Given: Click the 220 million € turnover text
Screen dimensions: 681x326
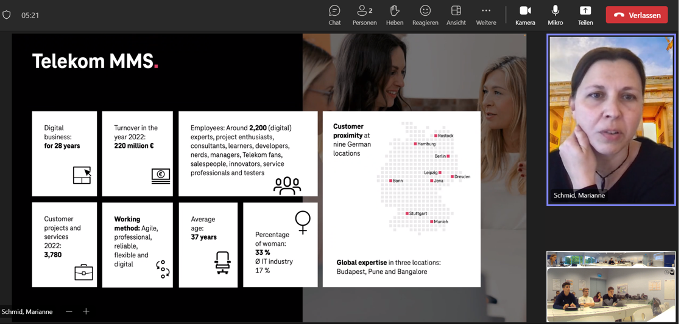Looking at the screenshot, I should pyautogui.click(x=134, y=145).
